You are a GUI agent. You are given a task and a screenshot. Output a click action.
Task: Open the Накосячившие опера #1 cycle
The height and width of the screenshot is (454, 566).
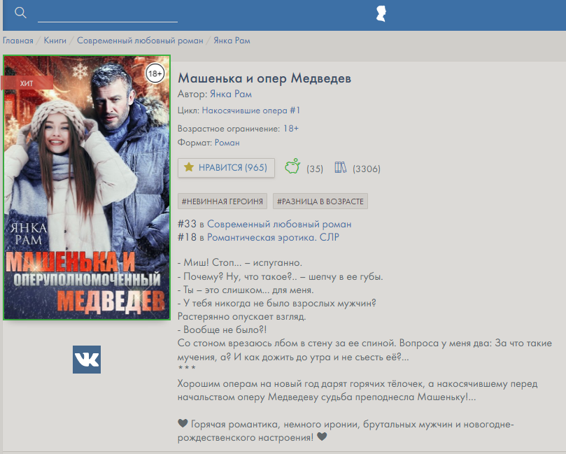251,111
